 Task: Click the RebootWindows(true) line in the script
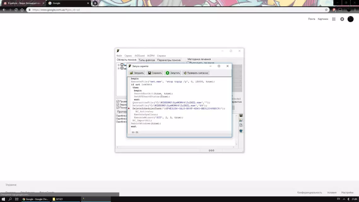coord(146,123)
